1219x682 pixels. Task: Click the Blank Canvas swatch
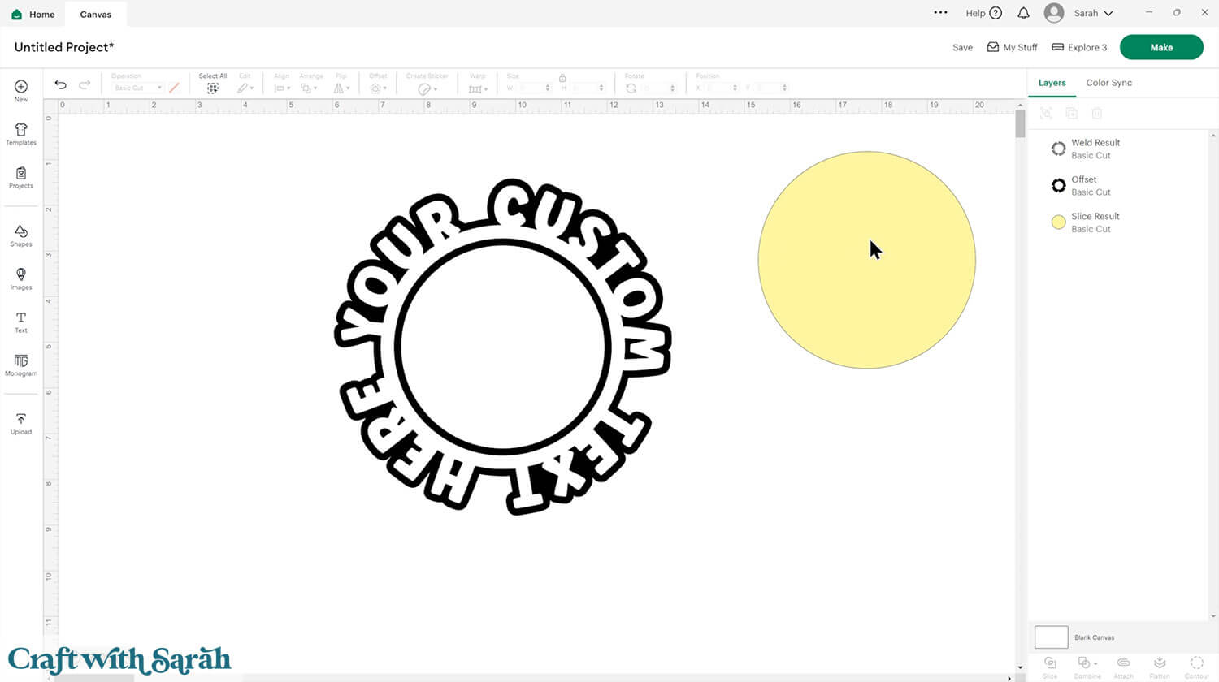click(1051, 637)
